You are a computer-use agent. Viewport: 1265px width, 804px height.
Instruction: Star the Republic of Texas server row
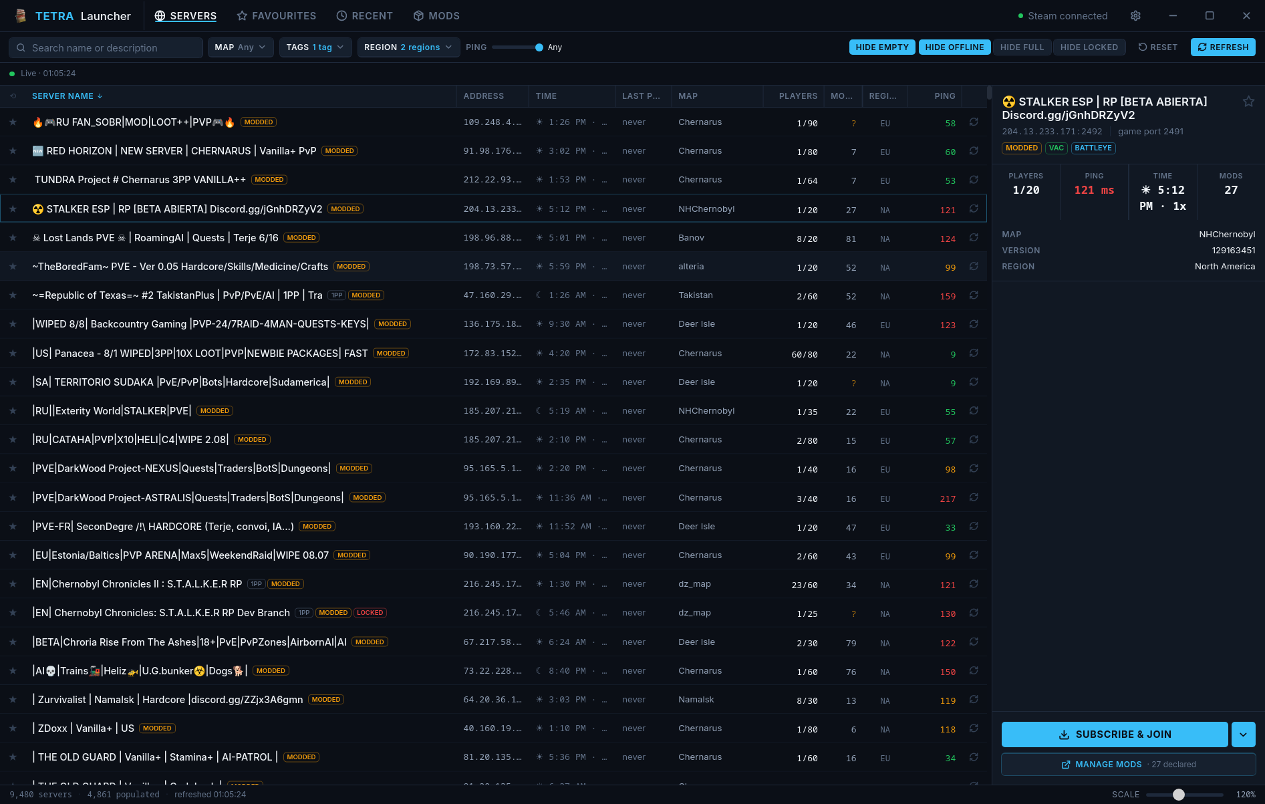click(x=13, y=295)
